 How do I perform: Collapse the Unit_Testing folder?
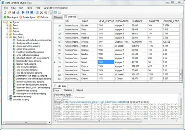pyautogui.click(x=7, y=37)
